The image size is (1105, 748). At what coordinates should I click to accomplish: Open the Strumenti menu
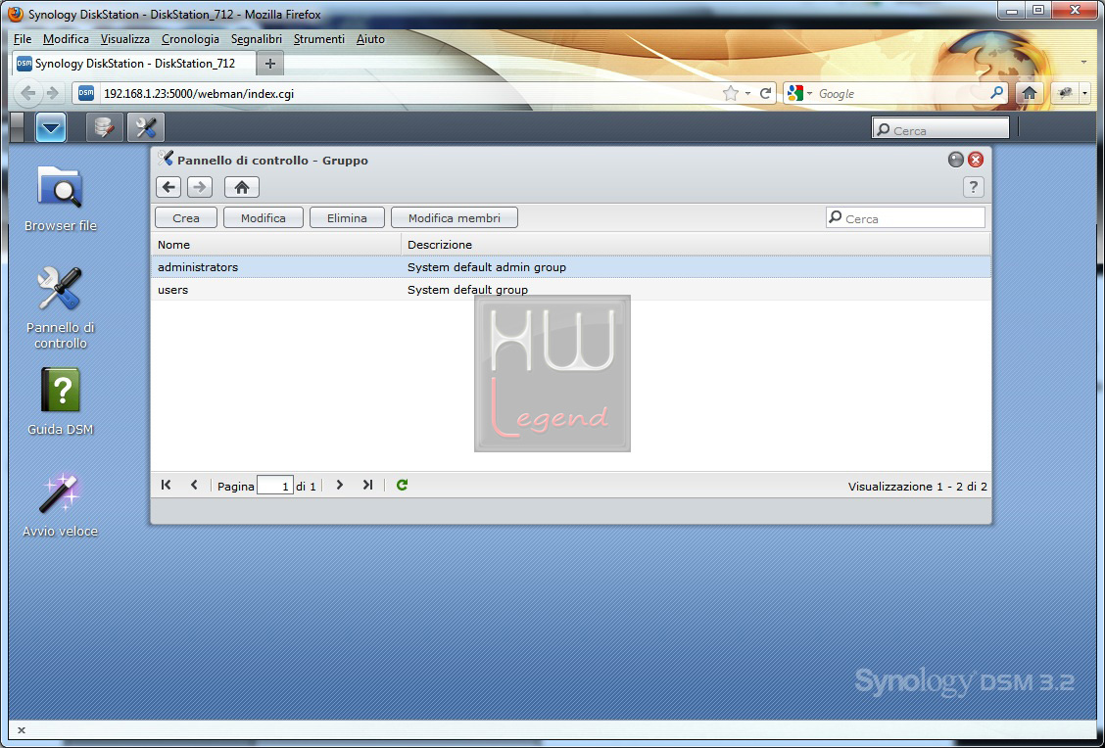point(319,39)
